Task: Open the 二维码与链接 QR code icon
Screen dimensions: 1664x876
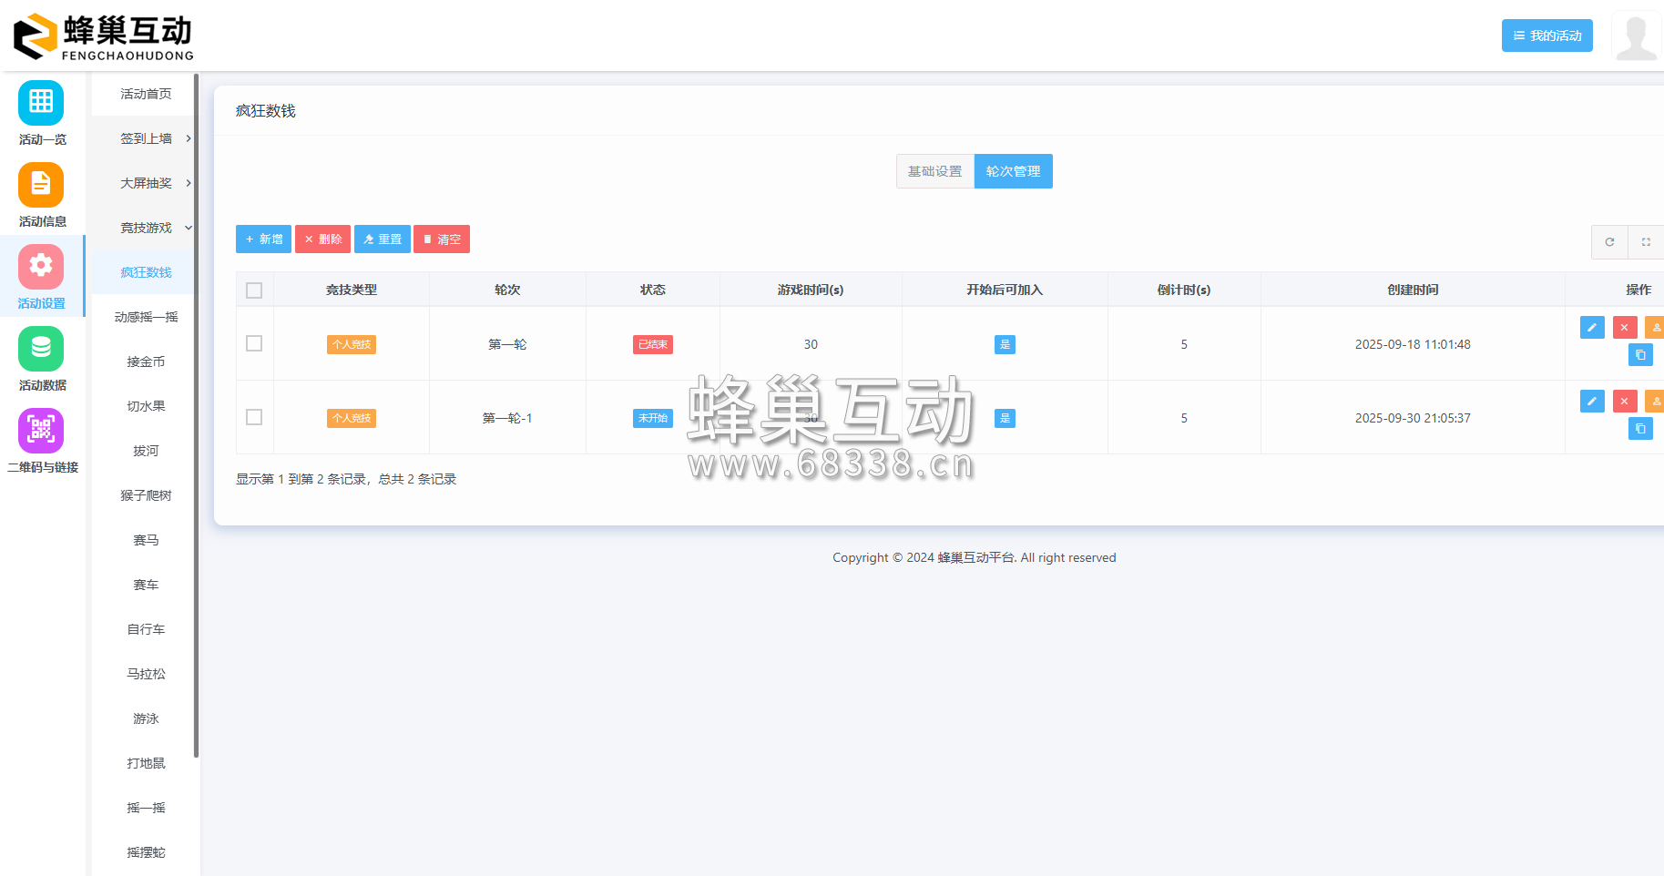Action: [41, 431]
